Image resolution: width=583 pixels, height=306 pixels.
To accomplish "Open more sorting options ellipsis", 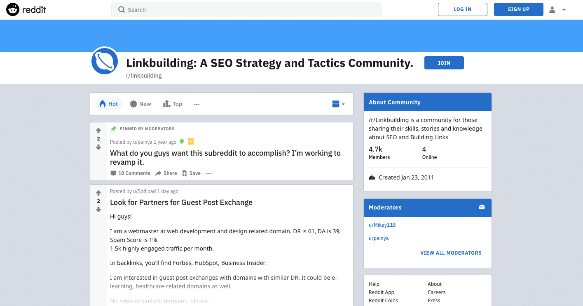I will pos(197,104).
